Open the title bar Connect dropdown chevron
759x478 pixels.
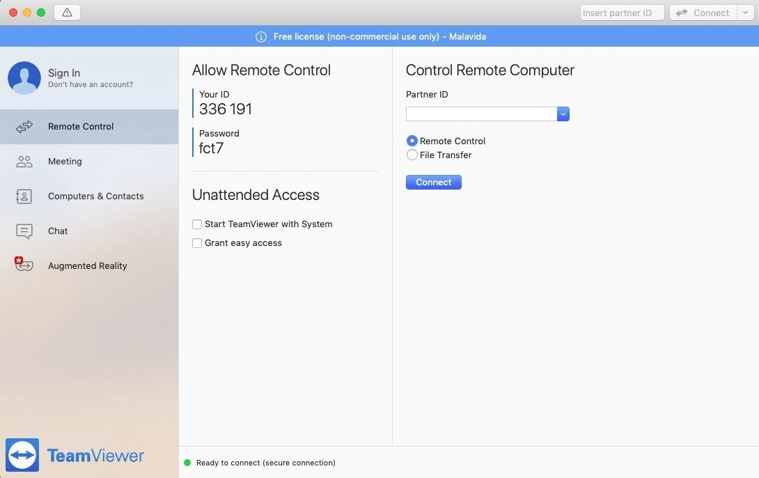click(x=746, y=13)
